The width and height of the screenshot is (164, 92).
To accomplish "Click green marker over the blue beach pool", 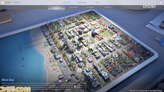I will click(x=46, y=44).
